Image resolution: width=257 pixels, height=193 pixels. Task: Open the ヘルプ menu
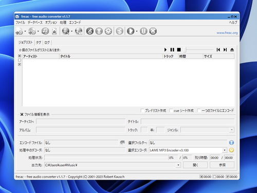pyautogui.click(x=233, y=23)
